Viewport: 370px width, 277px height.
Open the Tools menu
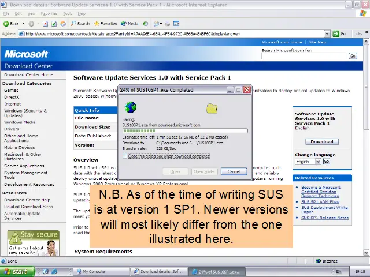(68, 13)
